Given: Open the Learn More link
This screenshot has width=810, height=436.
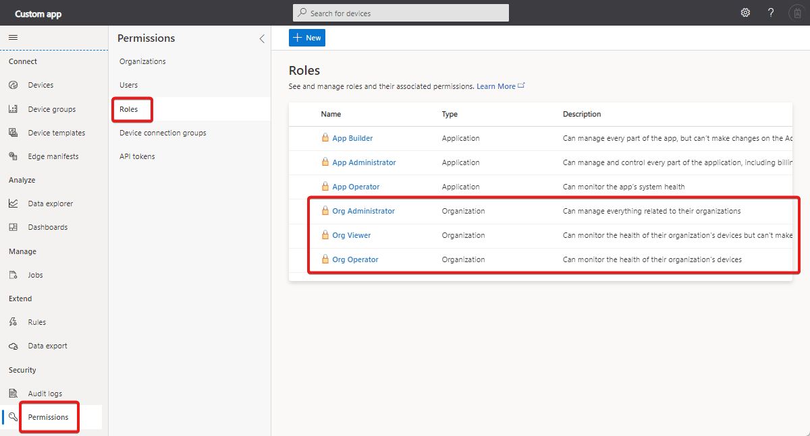Looking at the screenshot, I should [x=496, y=86].
